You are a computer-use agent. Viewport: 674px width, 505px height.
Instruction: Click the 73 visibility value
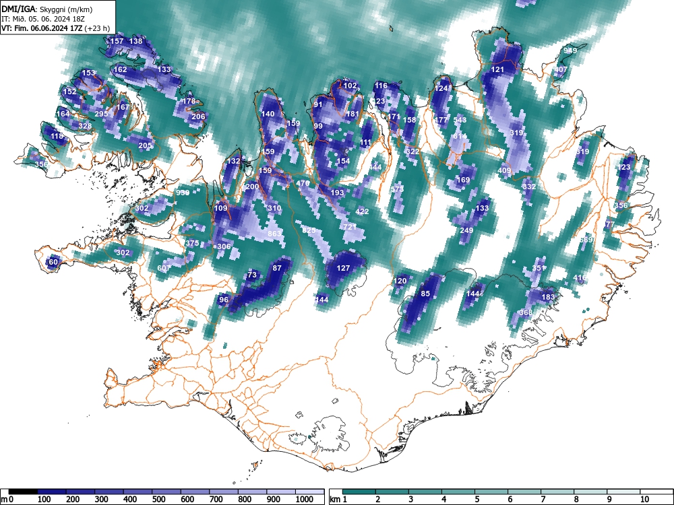click(x=252, y=275)
